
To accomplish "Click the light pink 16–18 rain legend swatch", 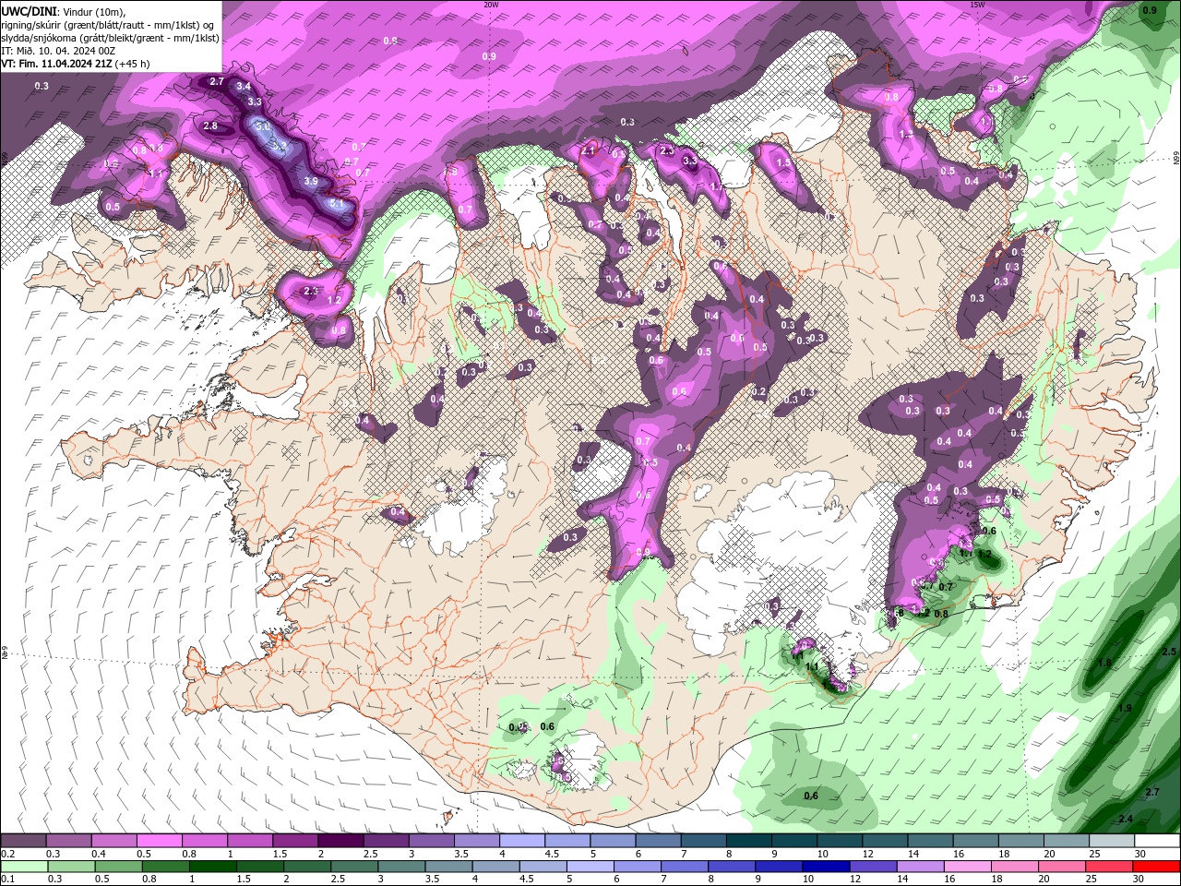I will pos(968,866).
